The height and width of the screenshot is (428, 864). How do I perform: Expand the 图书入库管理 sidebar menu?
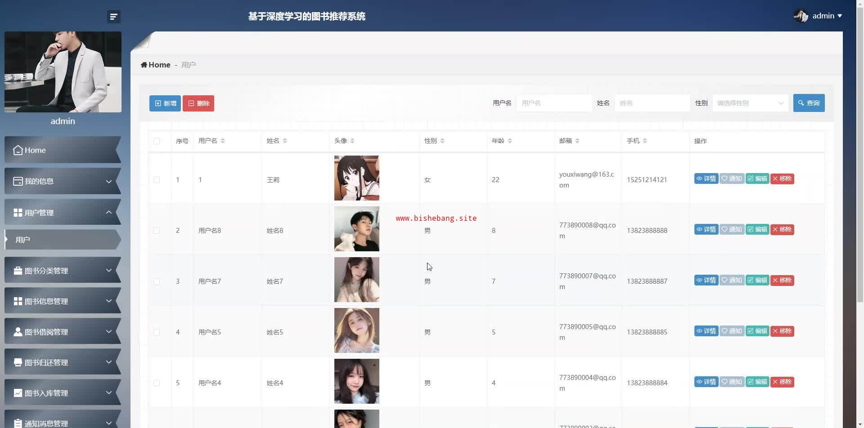[x=63, y=392]
